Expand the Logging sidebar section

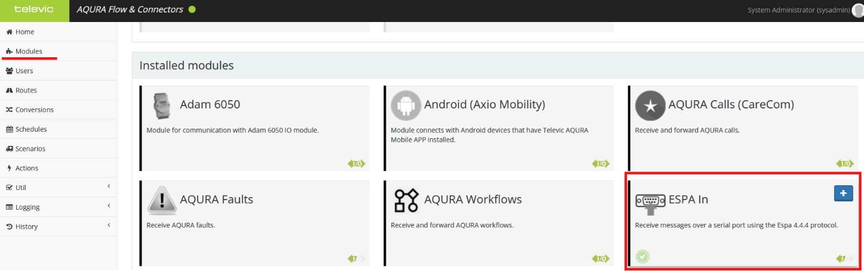click(x=59, y=207)
